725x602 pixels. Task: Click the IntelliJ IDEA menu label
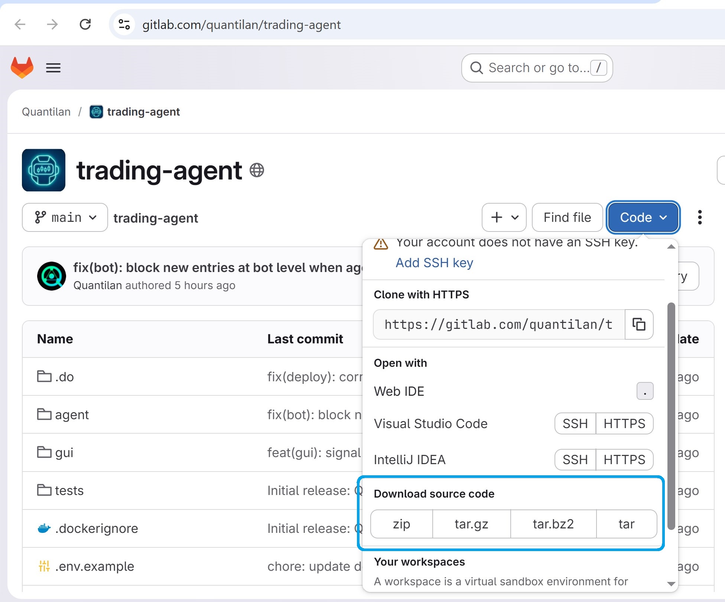[x=409, y=460]
